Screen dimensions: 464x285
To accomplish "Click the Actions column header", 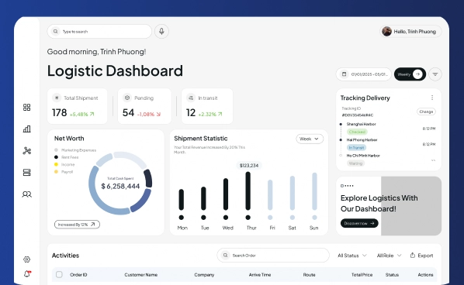I will (x=425, y=275).
